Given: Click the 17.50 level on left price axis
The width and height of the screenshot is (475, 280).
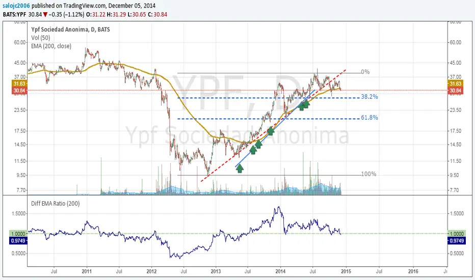Looking at the screenshot, I should [x=20, y=131].
